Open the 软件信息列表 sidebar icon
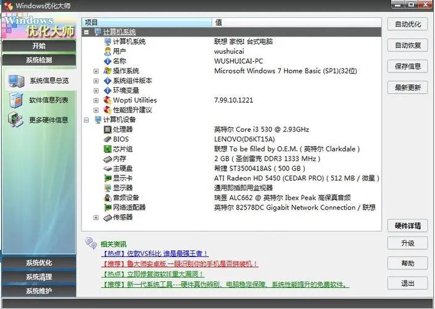 15,100
